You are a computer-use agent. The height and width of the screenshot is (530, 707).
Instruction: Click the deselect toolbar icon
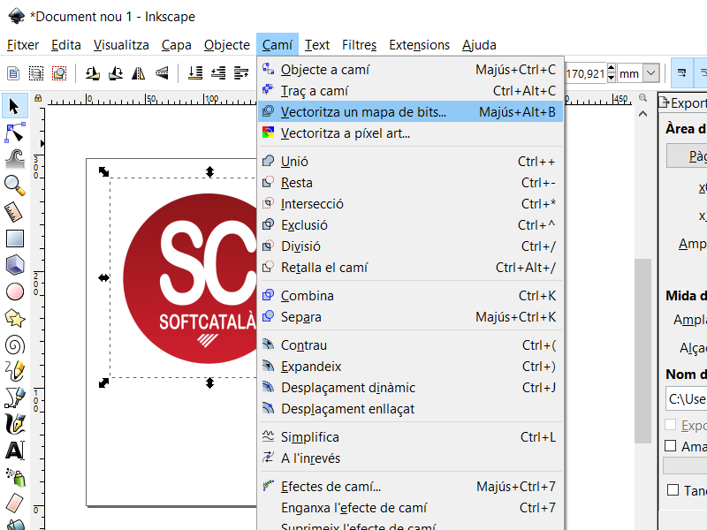(59, 73)
